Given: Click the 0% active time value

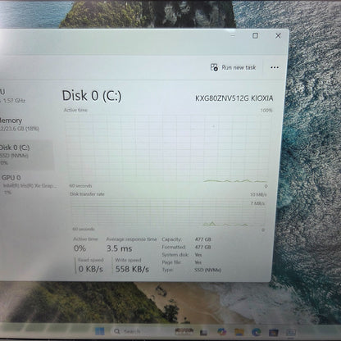Looking at the screenshot, I should click(x=80, y=248).
